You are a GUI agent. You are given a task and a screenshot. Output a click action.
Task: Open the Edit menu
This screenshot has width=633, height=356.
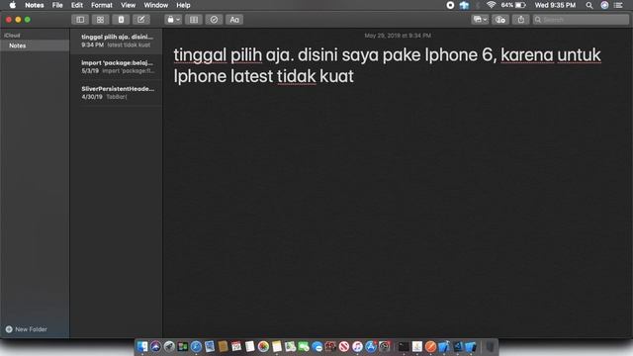coord(77,5)
